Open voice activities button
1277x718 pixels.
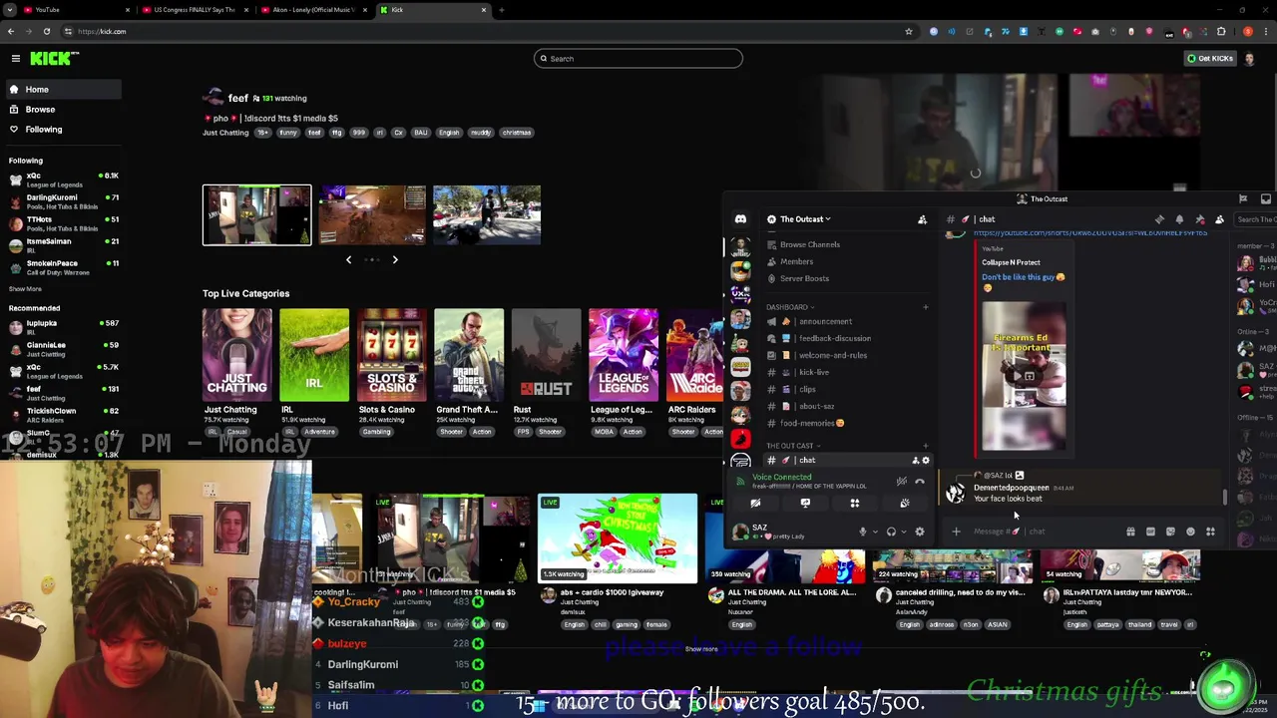[855, 504]
